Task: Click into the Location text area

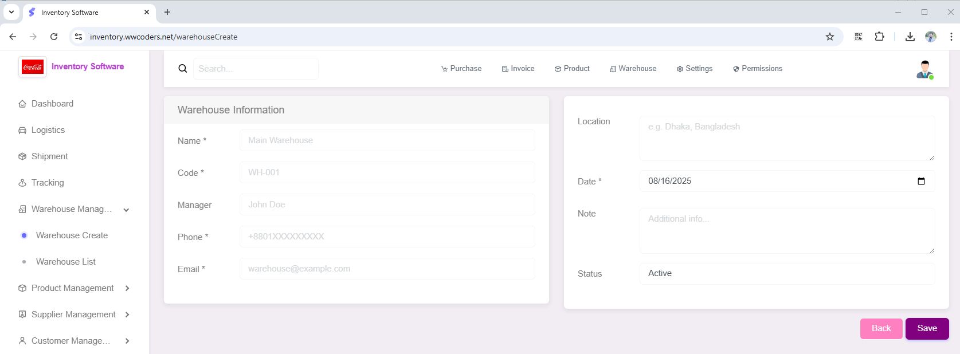Action: coord(786,138)
